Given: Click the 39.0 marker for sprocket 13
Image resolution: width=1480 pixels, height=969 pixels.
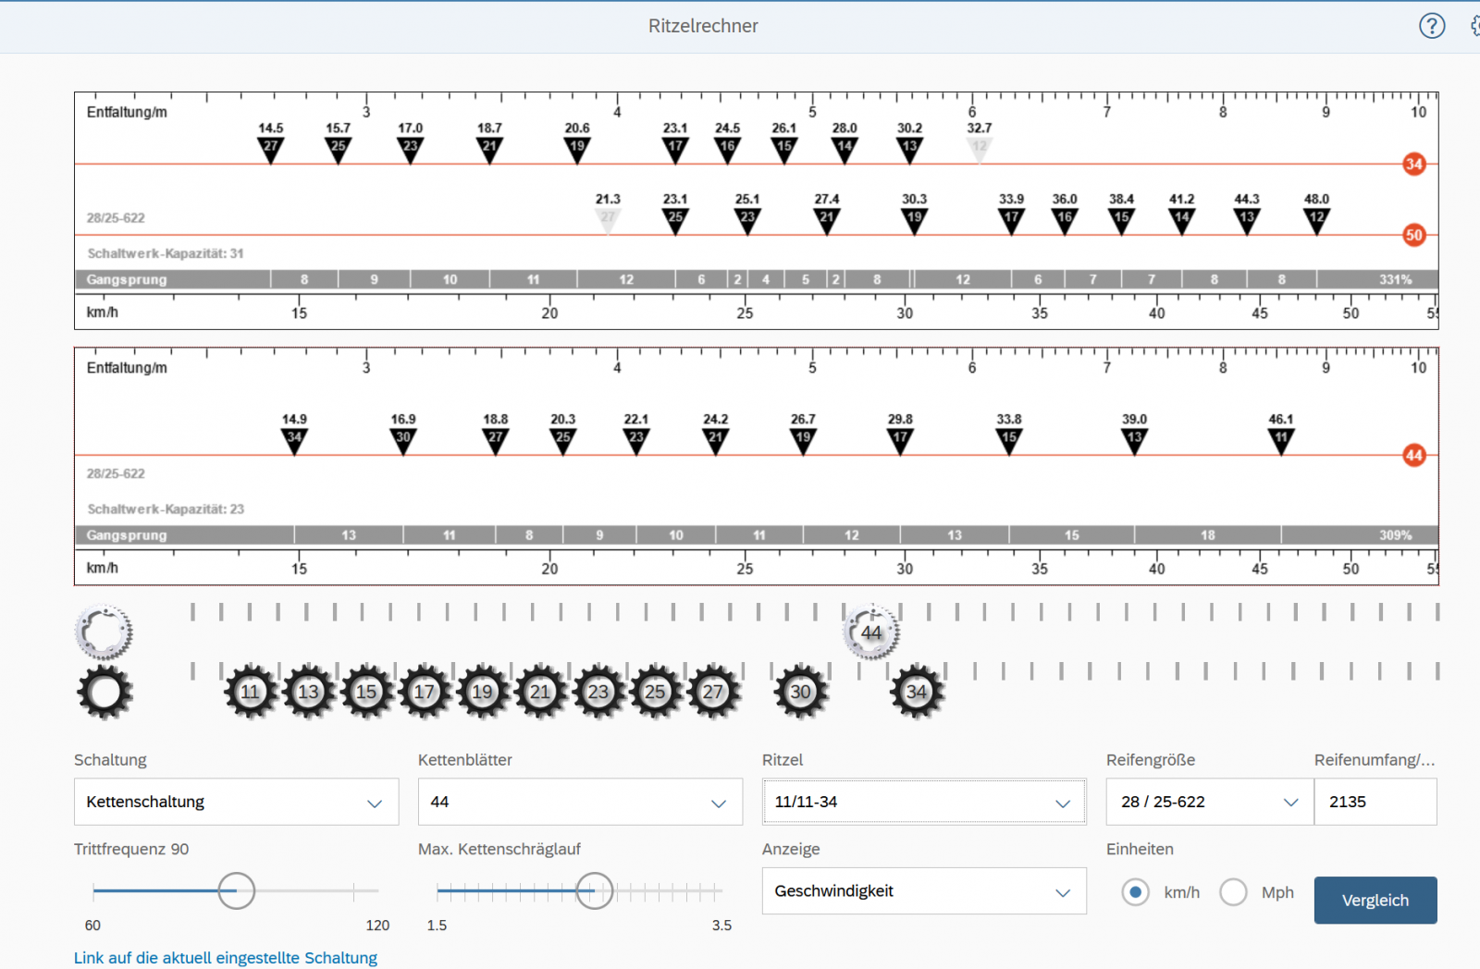Looking at the screenshot, I should [1134, 440].
